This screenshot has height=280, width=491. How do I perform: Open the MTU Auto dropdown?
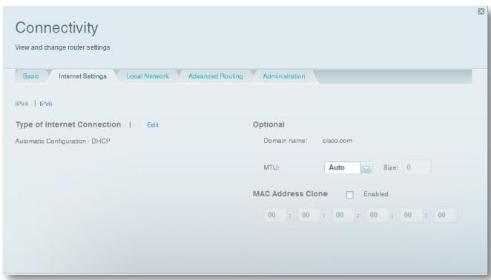click(x=348, y=167)
